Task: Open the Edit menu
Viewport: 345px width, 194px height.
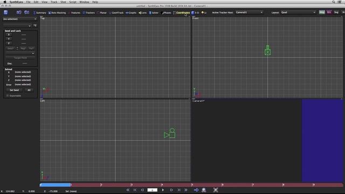Action: click(x=36, y=2)
